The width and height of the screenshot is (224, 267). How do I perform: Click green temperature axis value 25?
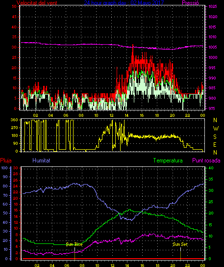tap(211, 202)
